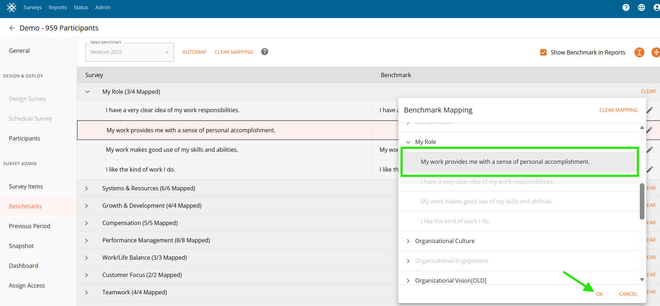The image size is (660, 306).
Task: Expand Organizational Culture in mapping dialog
Action: click(408, 241)
